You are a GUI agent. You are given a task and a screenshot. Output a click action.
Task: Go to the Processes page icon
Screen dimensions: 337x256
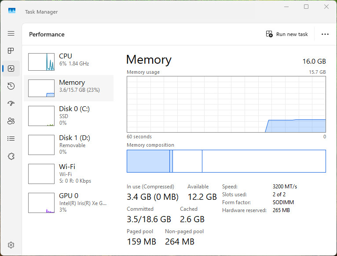click(x=11, y=50)
